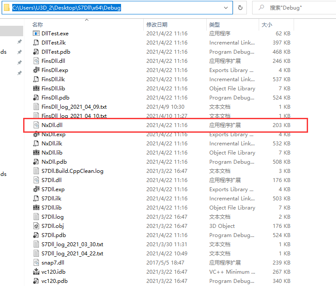This screenshot has height=289, width=336.
Task: Click the FinsDll.pdb file icon
Action: (x=36, y=98)
